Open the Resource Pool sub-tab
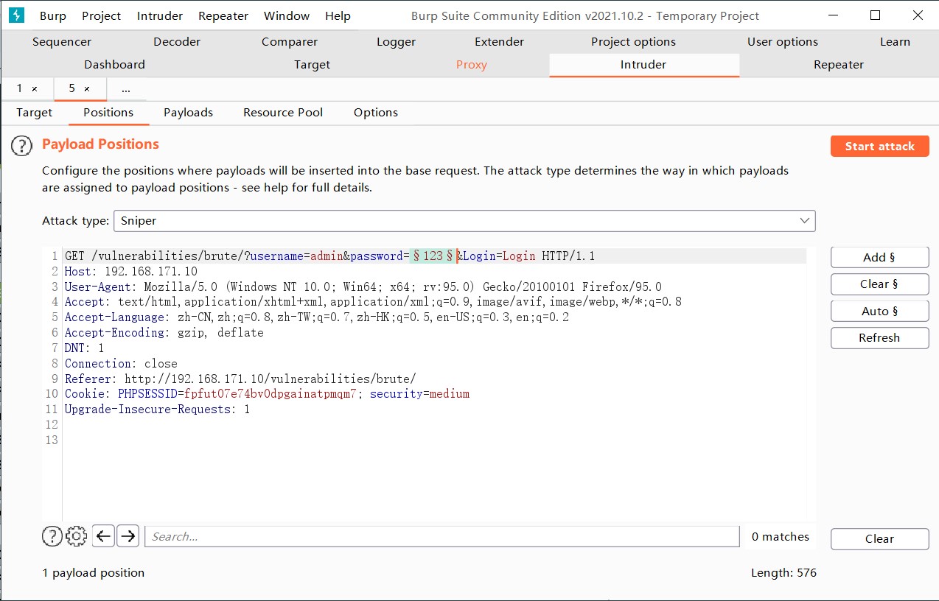 283,113
